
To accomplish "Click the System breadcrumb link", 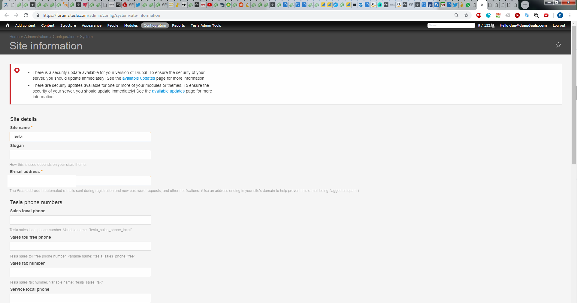I will (86, 37).
